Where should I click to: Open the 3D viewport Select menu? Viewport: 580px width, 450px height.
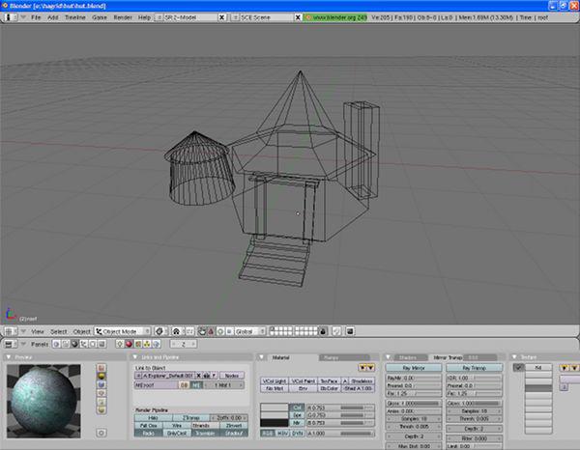pyautogui.click(x=58, y=331)
